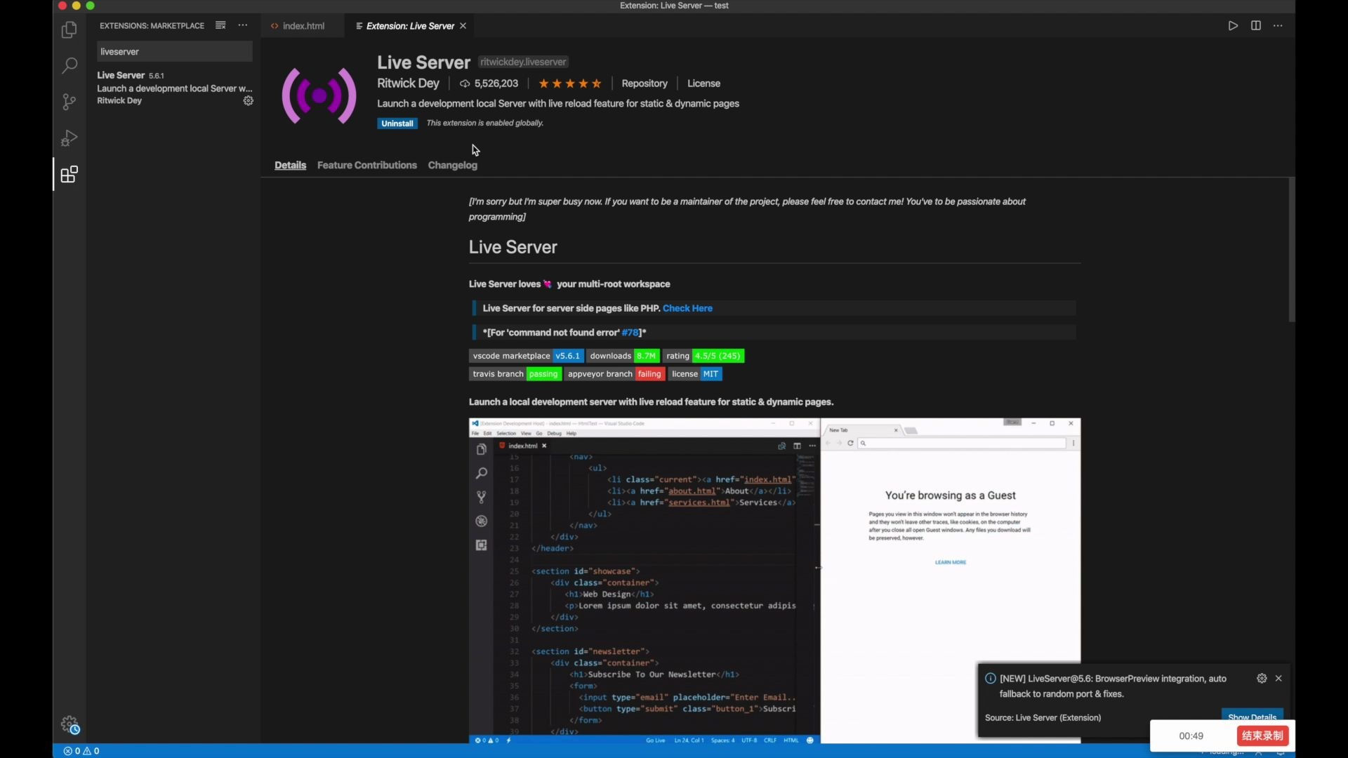1348x758 pixels.
Task: Dismiss the LiveServer notification
Action: point(1278,678)
